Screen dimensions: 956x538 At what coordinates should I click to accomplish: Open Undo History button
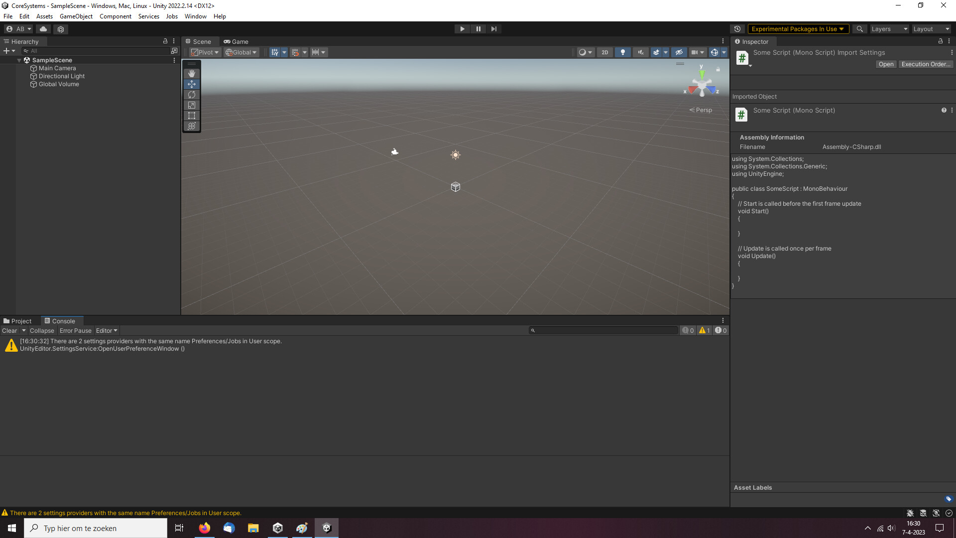click(737, 29)
